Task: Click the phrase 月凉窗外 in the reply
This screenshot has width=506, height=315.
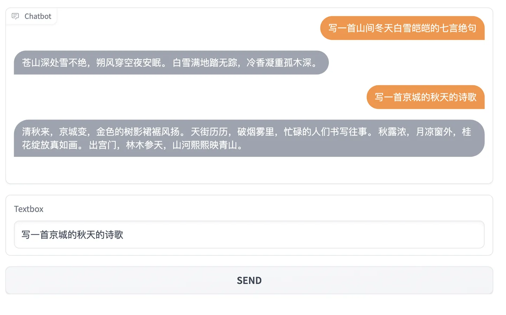Action: pos(434,132)
